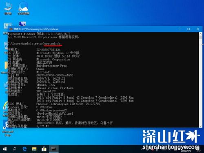Open File Explorer from taskbar

(x=34, y=149)
